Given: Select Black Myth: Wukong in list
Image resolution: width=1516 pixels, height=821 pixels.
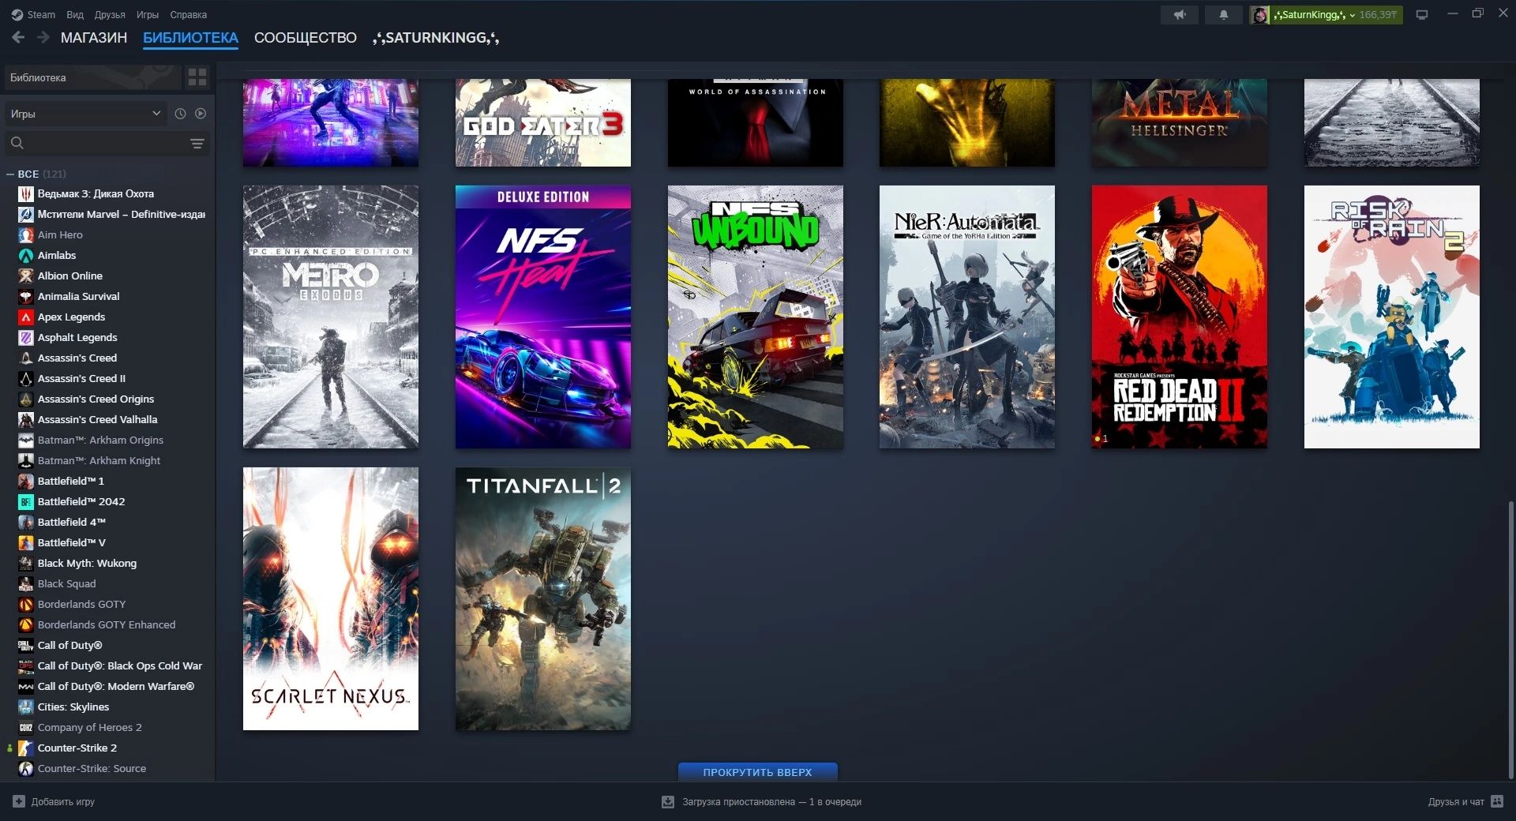Looking at the screenshot, I should click(x=87, y=563).
